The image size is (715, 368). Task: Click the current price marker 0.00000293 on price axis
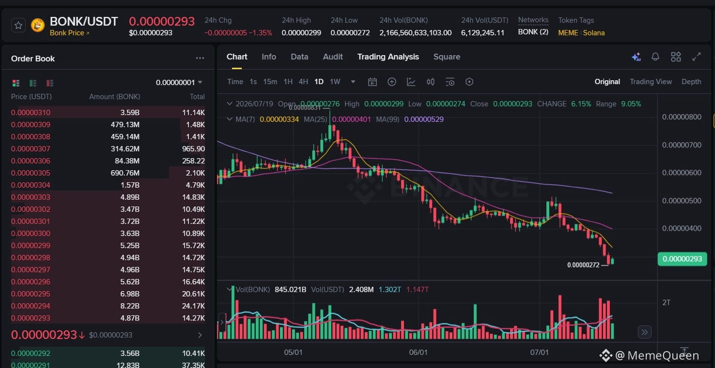682,259
